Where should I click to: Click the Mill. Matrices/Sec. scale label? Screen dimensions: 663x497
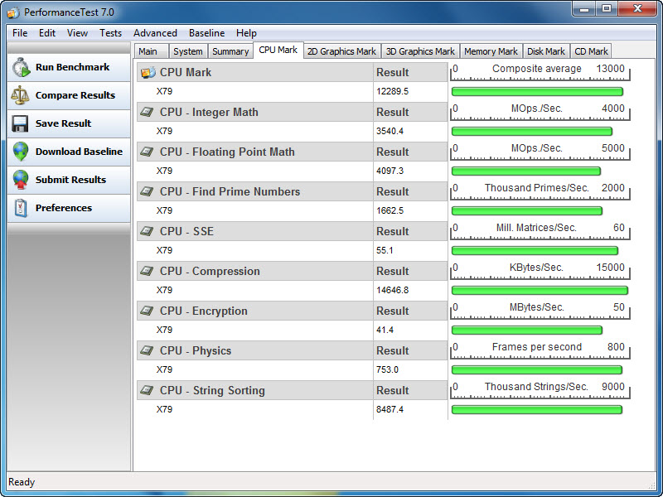click(x=536, y=227)
